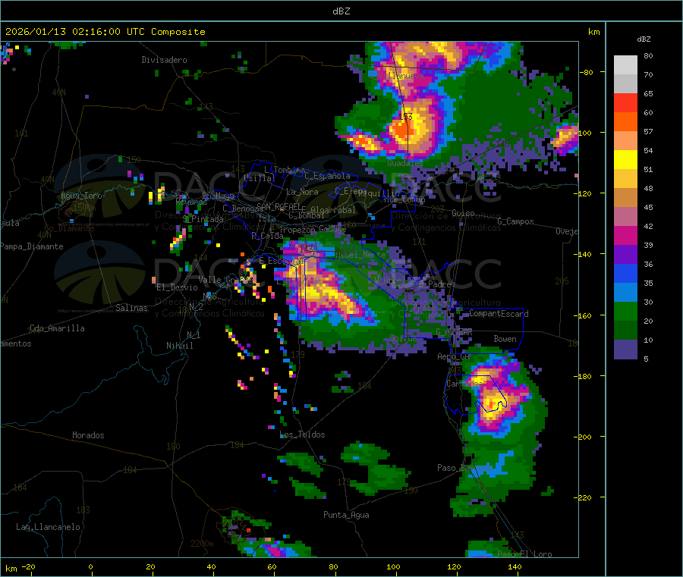Click the Cda_Amarilla map label
Viewport: 683px width, 577px height.
coord(57,328)
